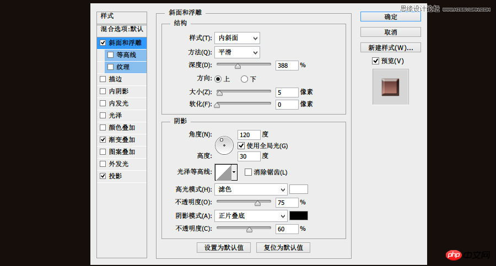Click 新建样式(W)... button

click(391, 47)
